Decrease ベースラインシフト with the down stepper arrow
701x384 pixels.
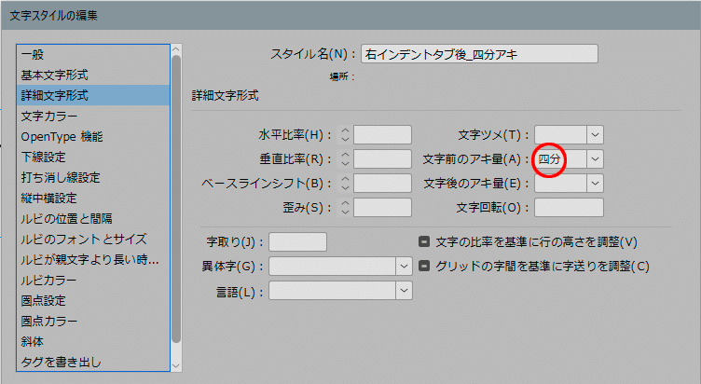point(345,187)
